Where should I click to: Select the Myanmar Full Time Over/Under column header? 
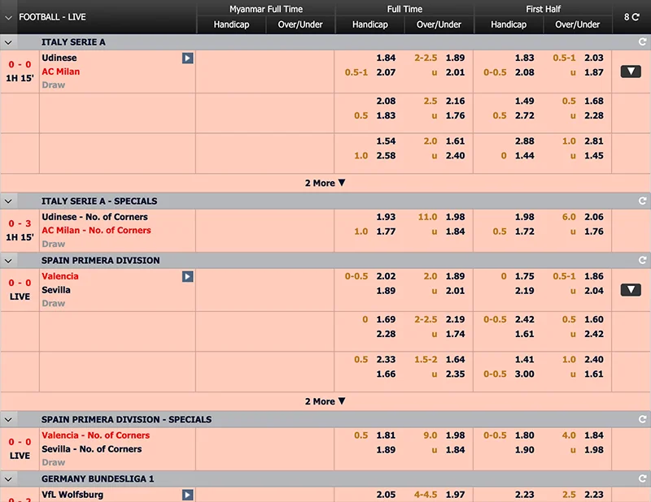tap(300, 24)
